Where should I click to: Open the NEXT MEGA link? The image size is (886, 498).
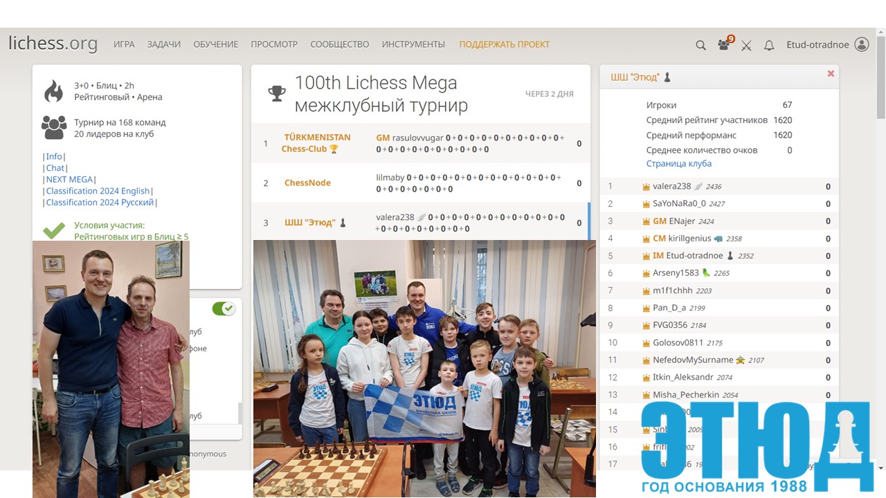[69, 179]
